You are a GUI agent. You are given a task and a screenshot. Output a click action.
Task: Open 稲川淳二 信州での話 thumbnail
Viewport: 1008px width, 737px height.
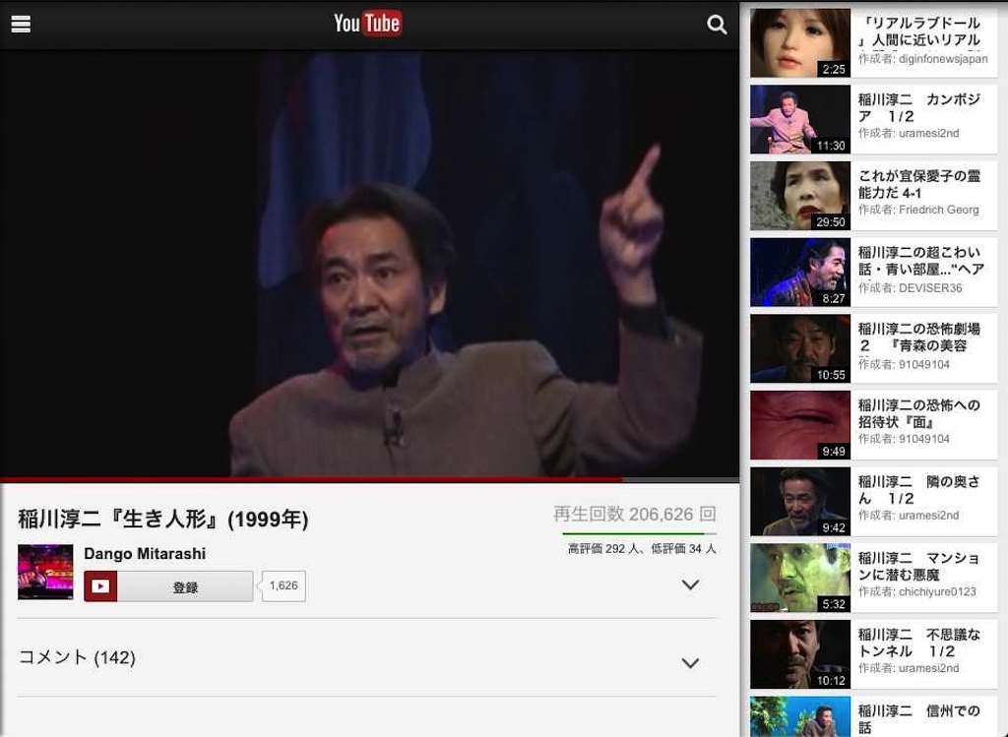800,717
